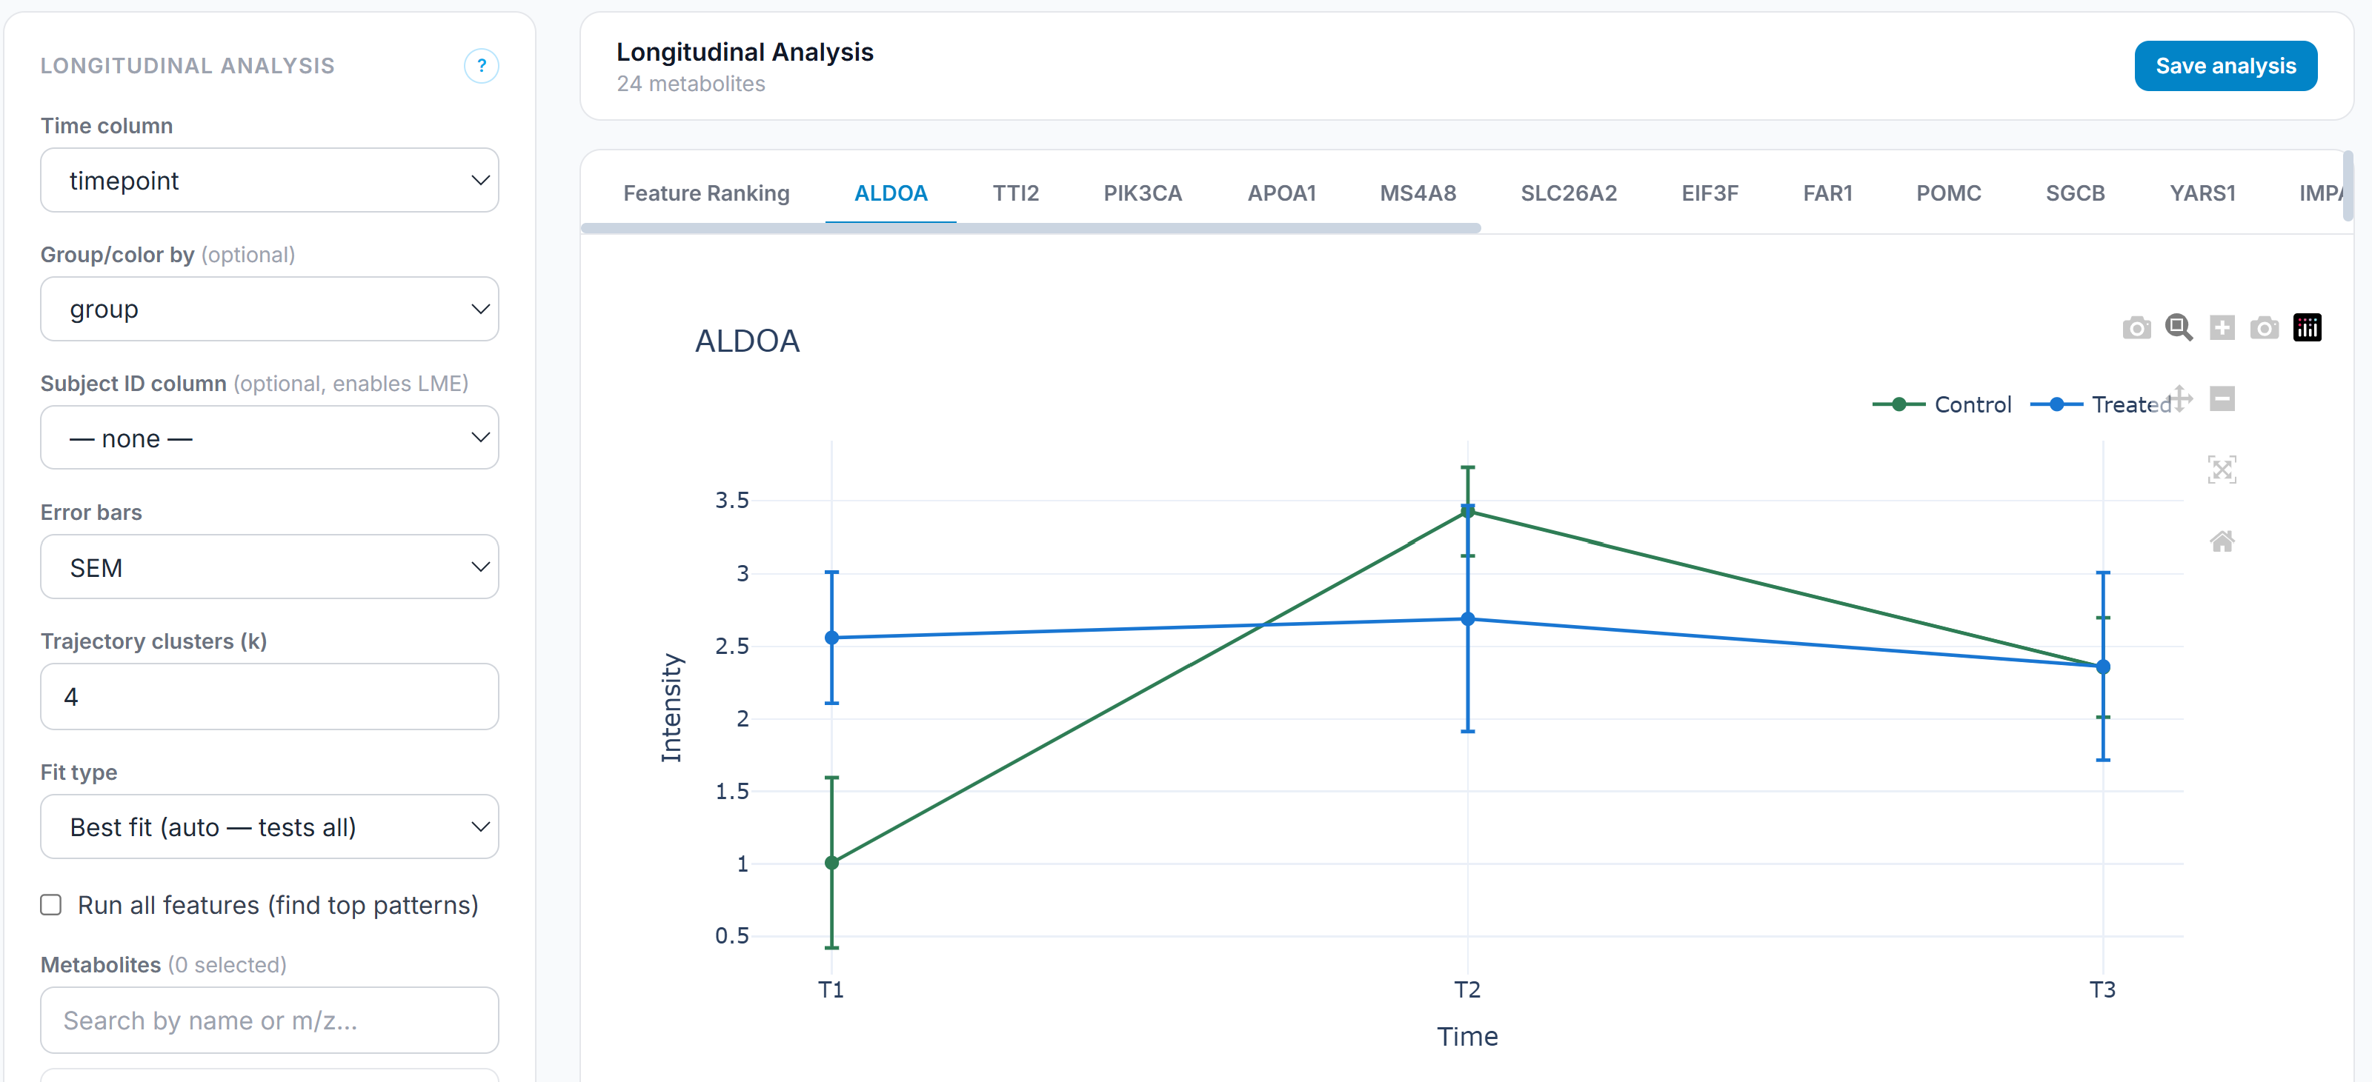Open the Subject ID column dropdown
The image size is (2372, 1082).
point(269,439)
